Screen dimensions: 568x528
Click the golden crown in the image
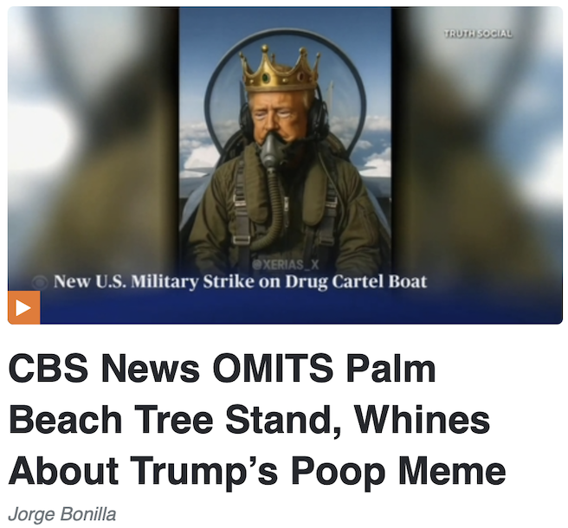(280, 68)
